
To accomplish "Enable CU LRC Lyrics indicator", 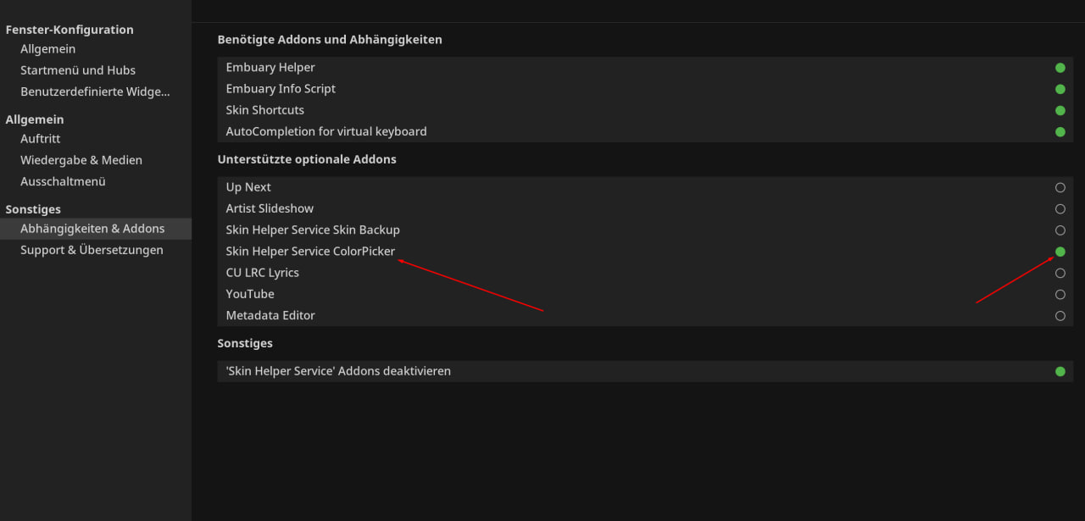I will pos(1060,273).
